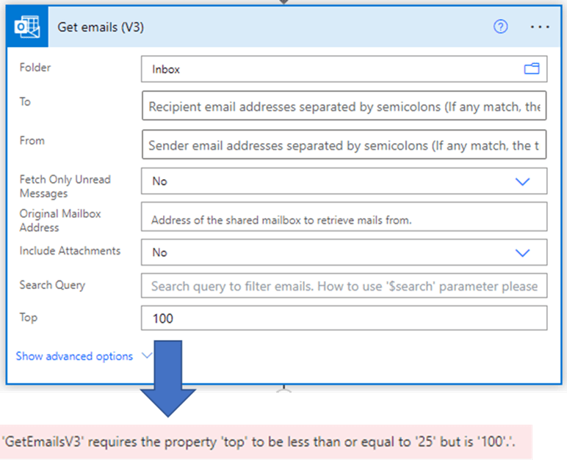Click the Include Attachments label

[70, 251]
